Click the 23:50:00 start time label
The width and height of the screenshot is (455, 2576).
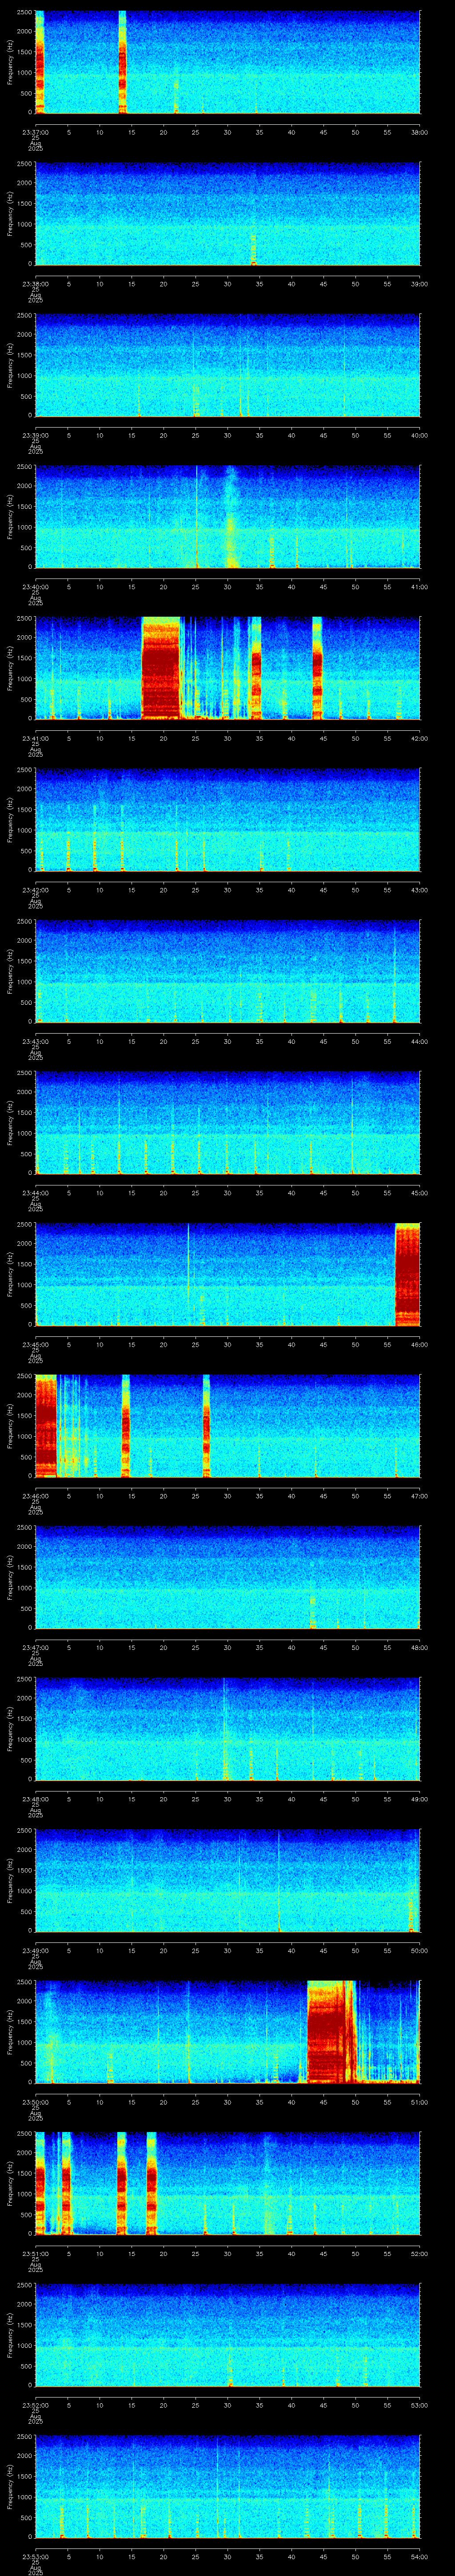(35, 2101)
